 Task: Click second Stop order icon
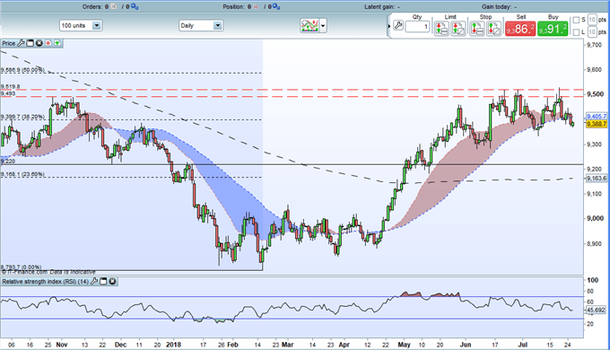click(x=493, y=29)
